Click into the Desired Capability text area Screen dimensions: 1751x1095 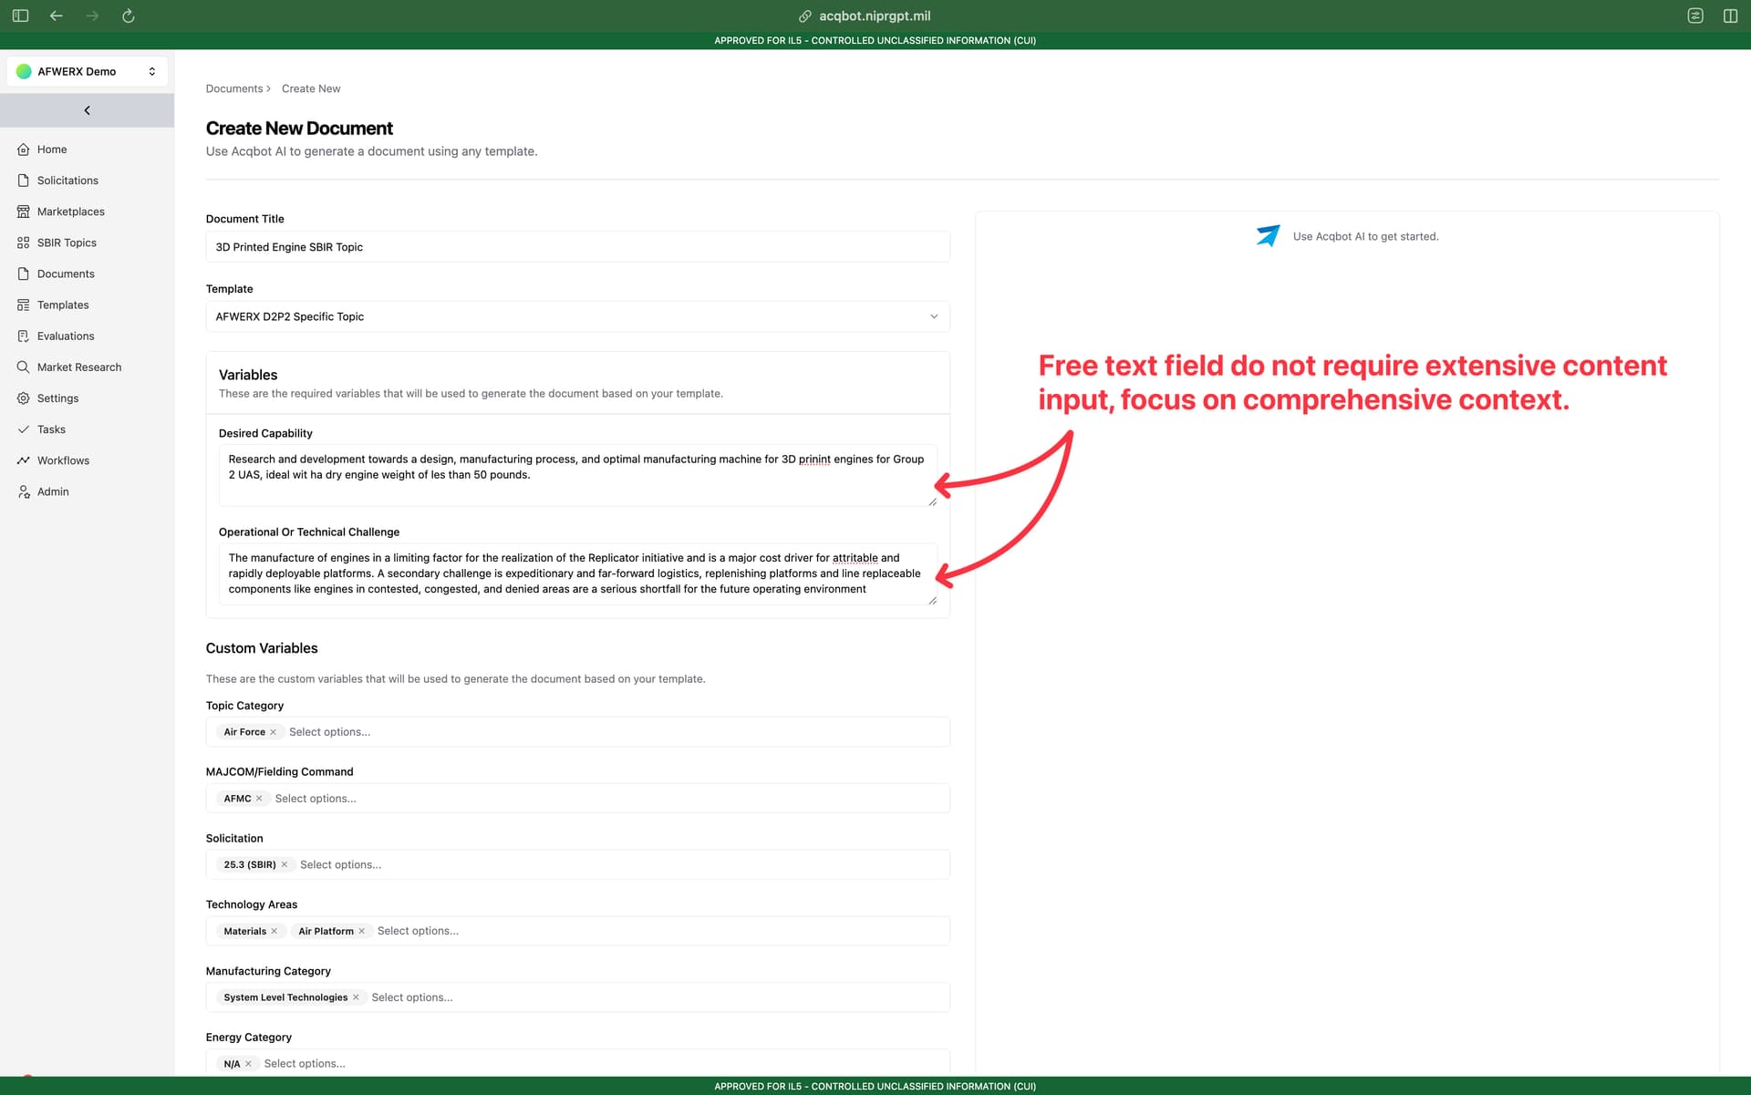(x=578, y=475)
